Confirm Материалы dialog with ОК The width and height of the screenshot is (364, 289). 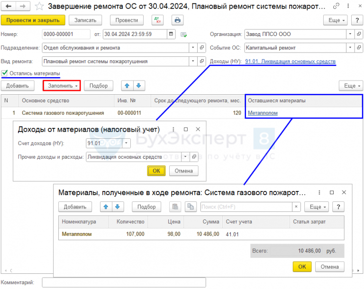point(302,267)
